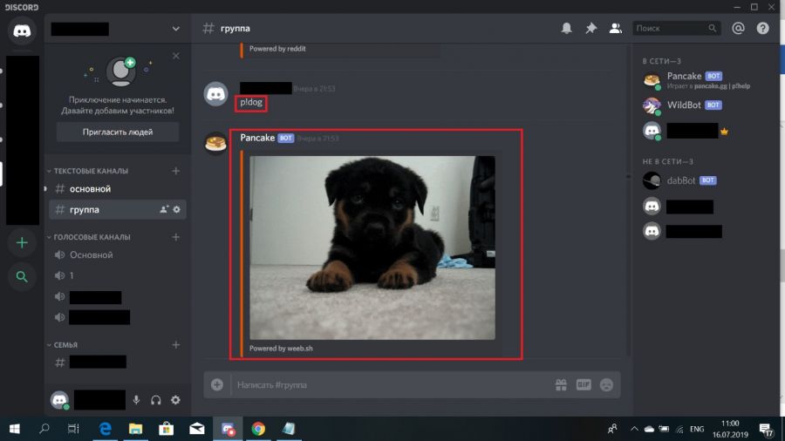Open server discovery magnifier icon

[22, 276]
